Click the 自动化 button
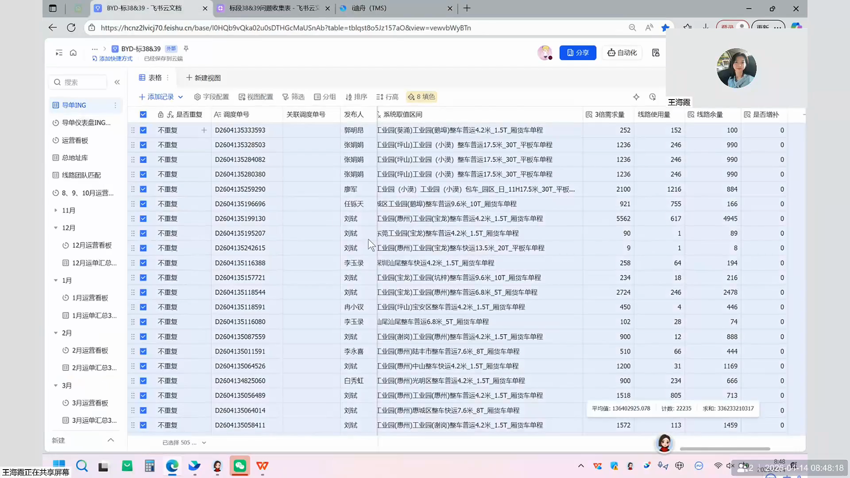The width and height of the screenshot is (850, 478). click(x=622, y=53)
